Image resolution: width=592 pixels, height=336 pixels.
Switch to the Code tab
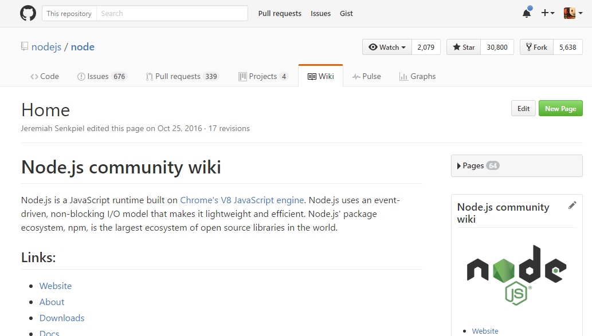[44, 76]
